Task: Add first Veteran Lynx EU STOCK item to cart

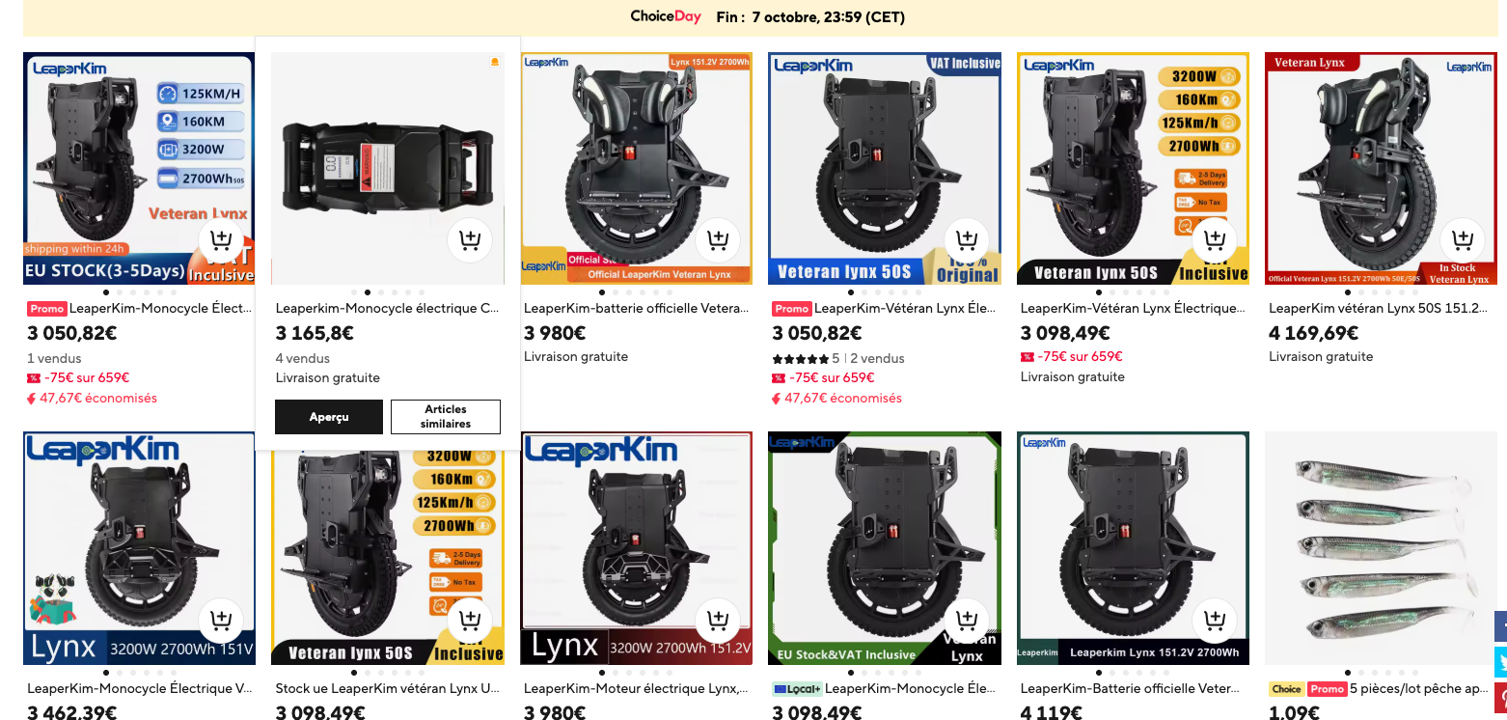Action: tap(221, 239)
